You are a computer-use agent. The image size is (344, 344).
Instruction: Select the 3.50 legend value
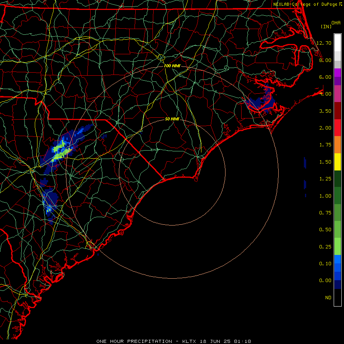tap(325, 111)
